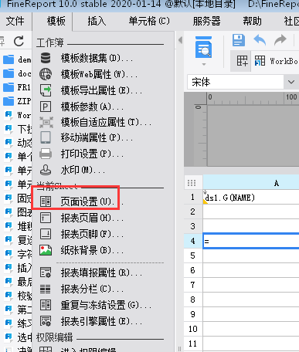Collapse the left panel arrow
This screenshot has height=352, width=299.
[x=180, y=40]
